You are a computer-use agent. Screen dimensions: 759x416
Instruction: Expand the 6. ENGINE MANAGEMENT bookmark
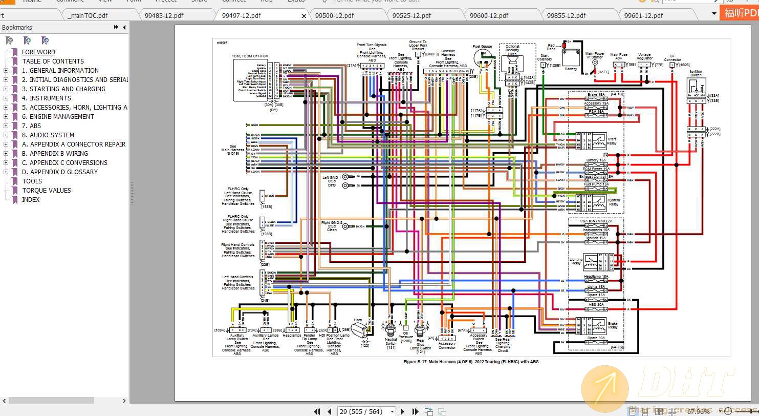6,117
